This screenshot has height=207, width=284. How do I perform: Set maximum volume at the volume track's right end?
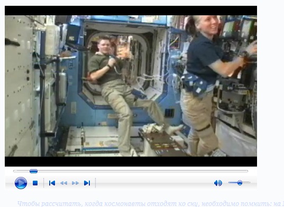pos(250,182)
